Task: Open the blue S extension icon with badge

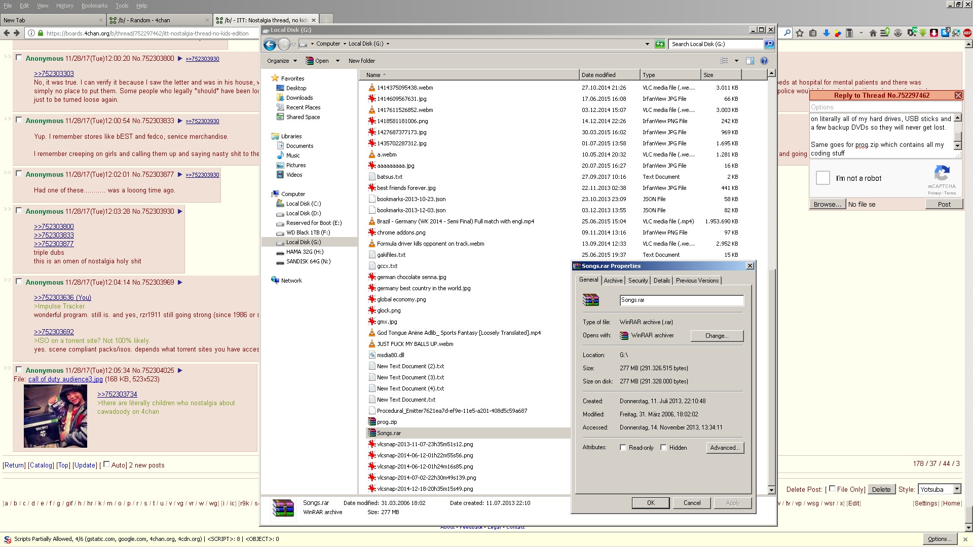Action: (945, 33)
